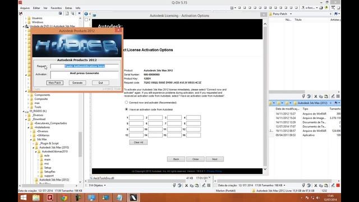Click the delete X icon in upper-right pane toolbar

tap(316, 97)
